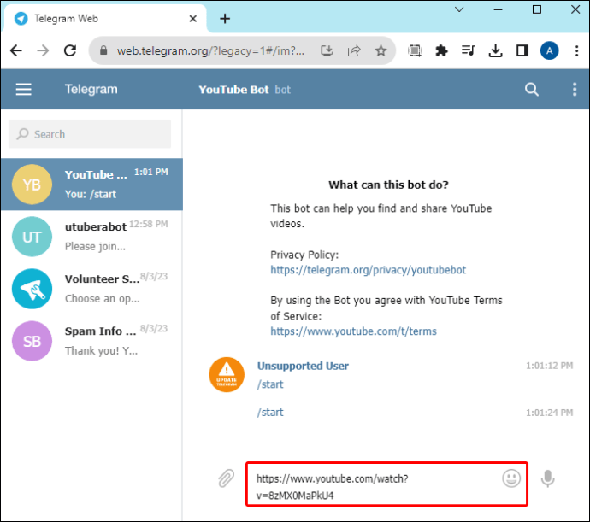Open the emoji picker smiley icon
This screenshot has height=522, width=590.
tap(511, 478)
